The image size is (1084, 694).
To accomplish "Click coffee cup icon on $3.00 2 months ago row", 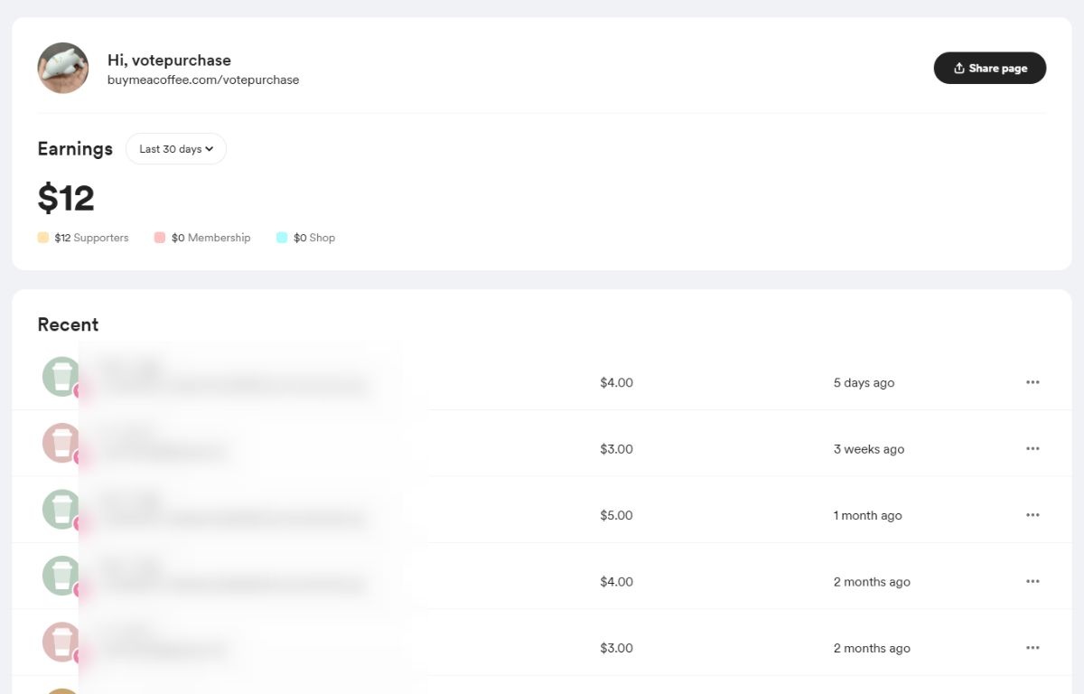I will 61,642.
